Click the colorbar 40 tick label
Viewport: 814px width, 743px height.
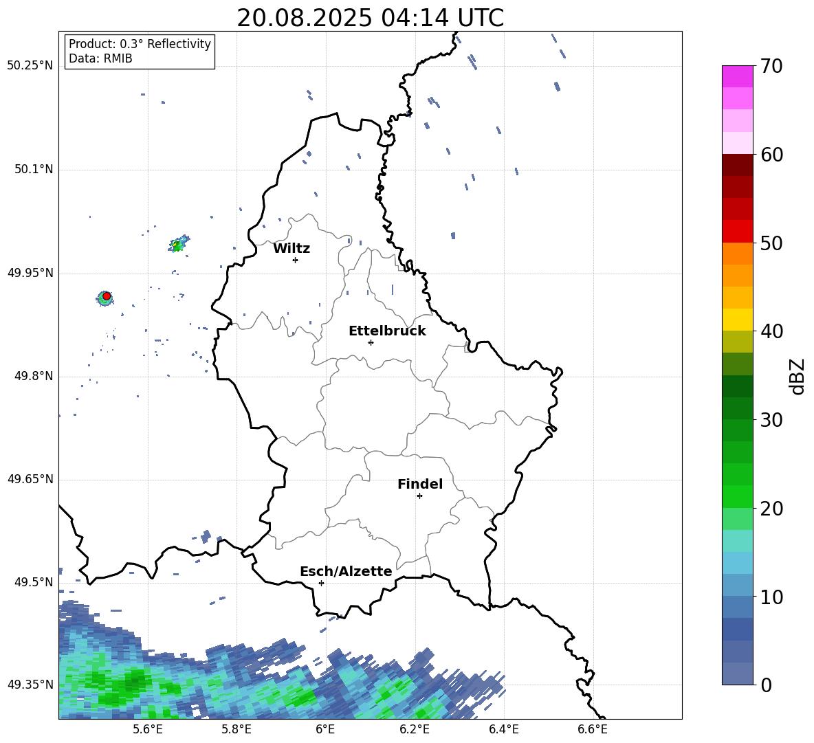point(771,331)
